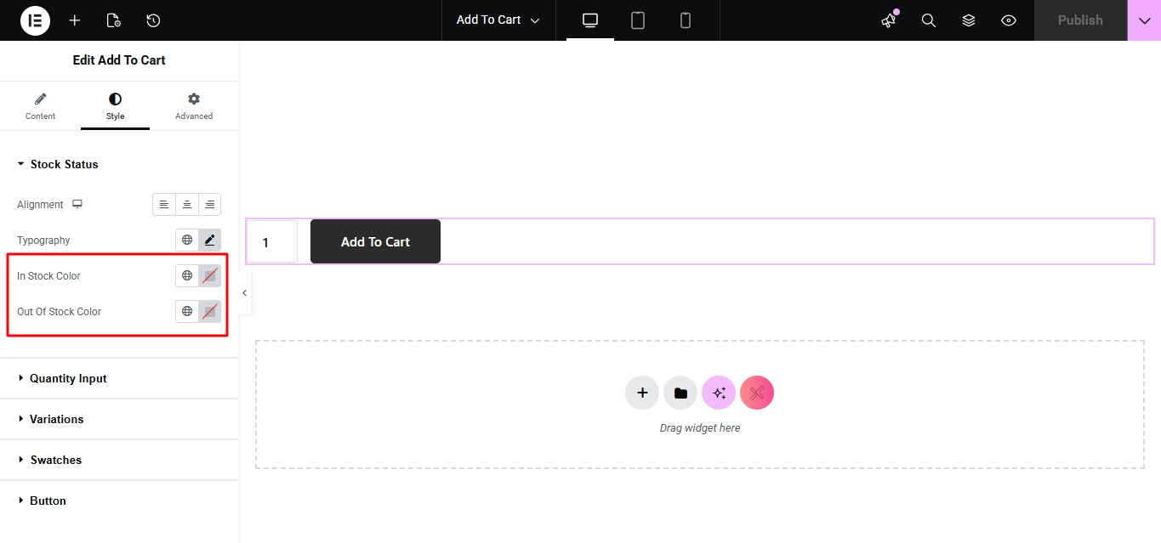Image resolution: width=1161 pixels, height=543 pixels.
Task: Open the What's New megaphone icon
Action: 889,20
